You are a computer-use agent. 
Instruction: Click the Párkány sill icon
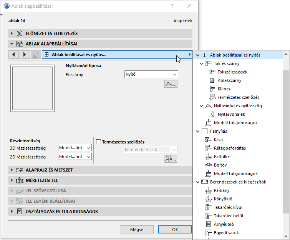209,190
